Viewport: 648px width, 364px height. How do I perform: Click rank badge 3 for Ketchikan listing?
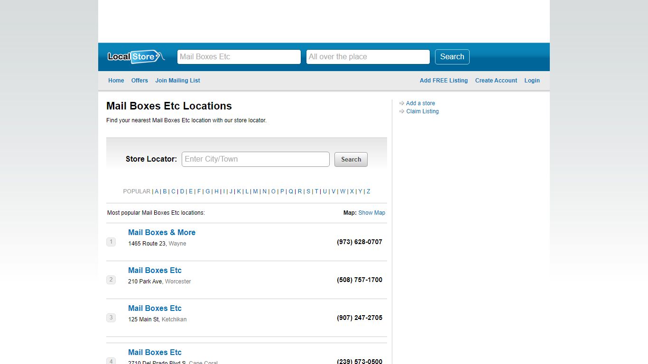point(111,318)
